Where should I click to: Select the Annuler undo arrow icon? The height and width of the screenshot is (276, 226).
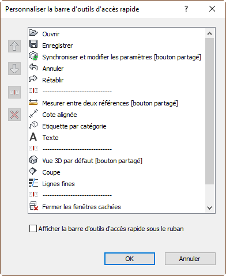click(x=33, y=67)
